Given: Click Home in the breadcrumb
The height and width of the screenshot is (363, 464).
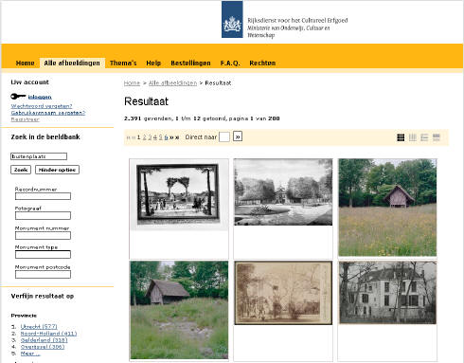Looking at the screenshot, I should click(x=132, y=82).
